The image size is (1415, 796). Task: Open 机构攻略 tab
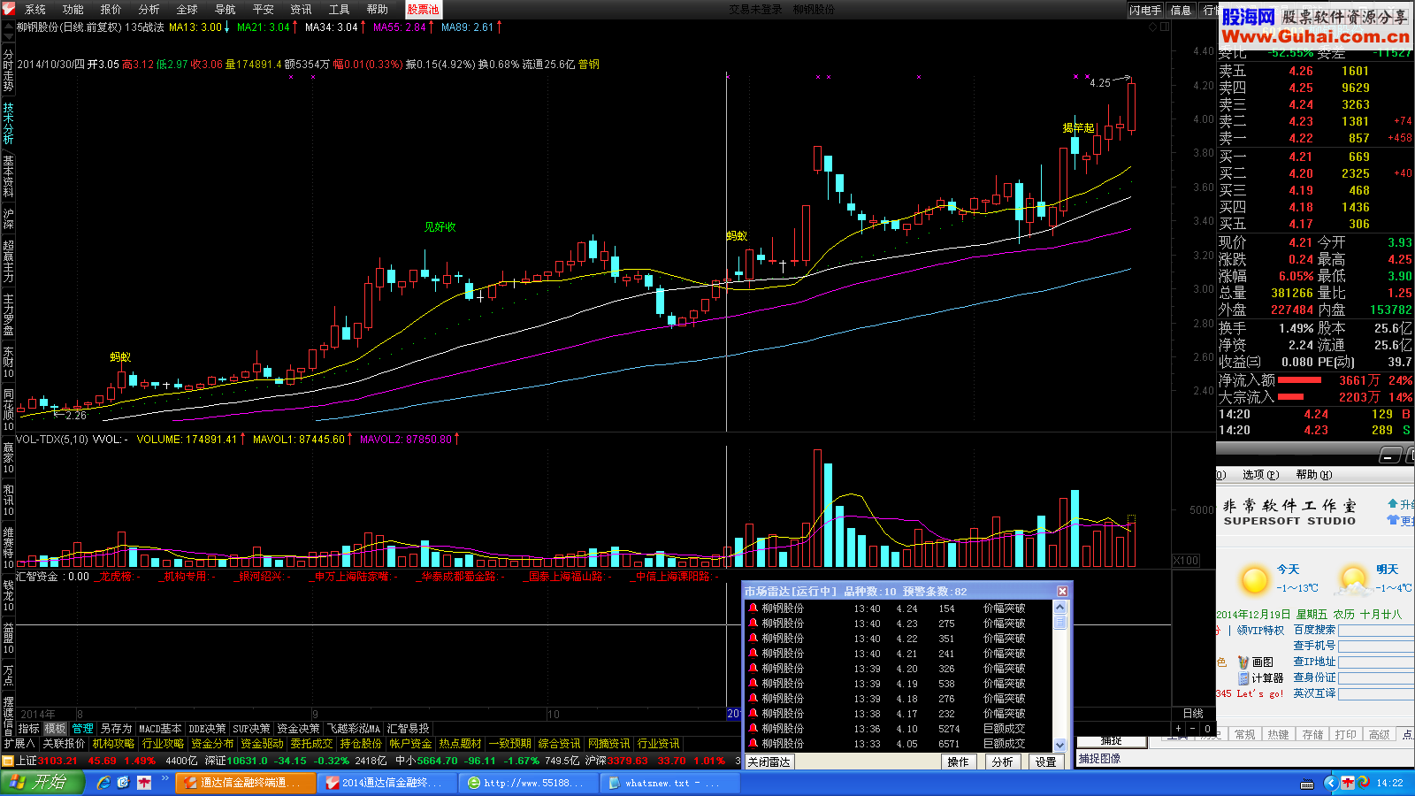click(114, 744)
